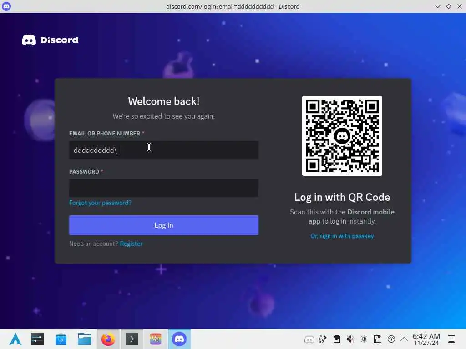Click the Log in with QR Code heading
This screenshot has height=349, width=466.
tap(342, 197)
